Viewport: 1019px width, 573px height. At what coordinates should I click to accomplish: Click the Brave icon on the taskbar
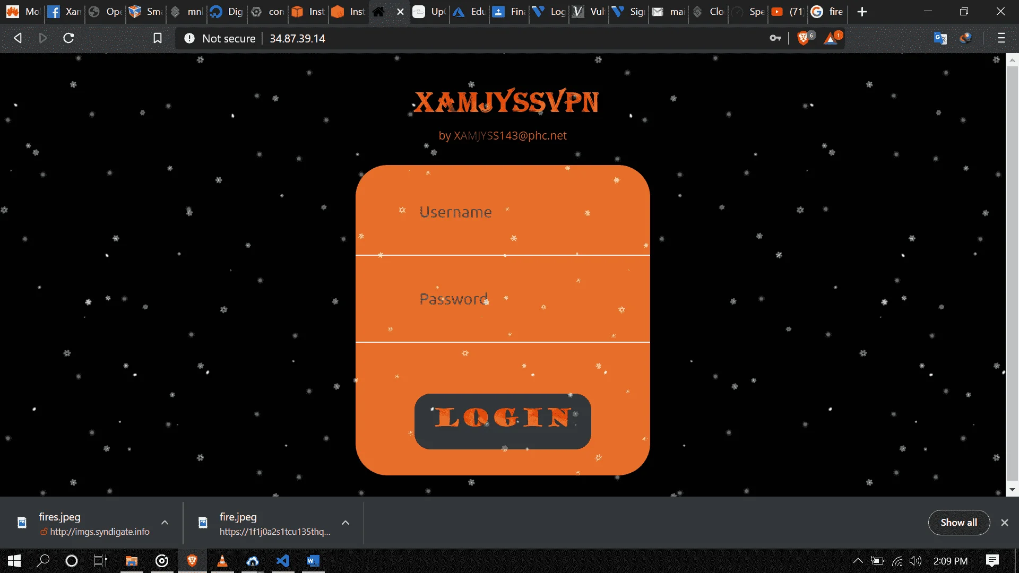[192, 561]
